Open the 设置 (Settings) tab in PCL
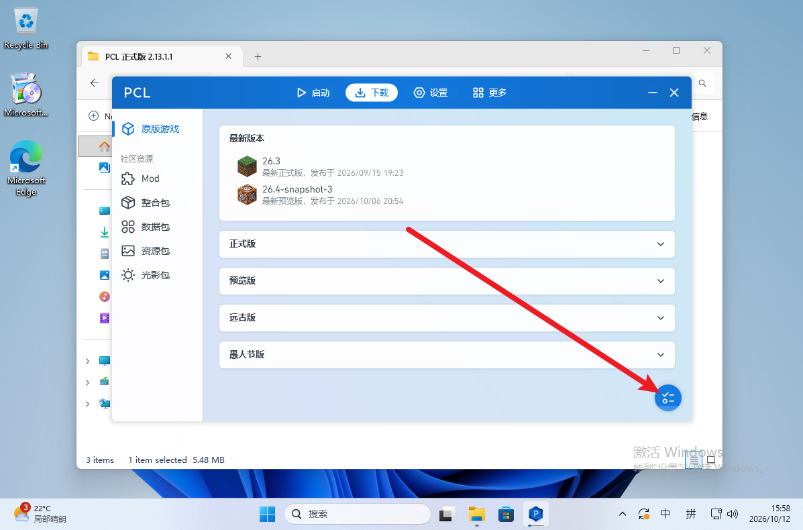The height and width of the screenshot is (530, 803). point(431,93)
